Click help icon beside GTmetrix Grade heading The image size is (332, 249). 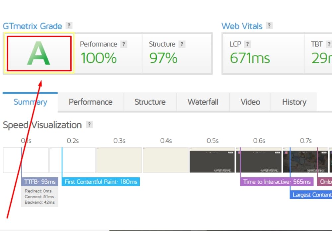[69, 26]
